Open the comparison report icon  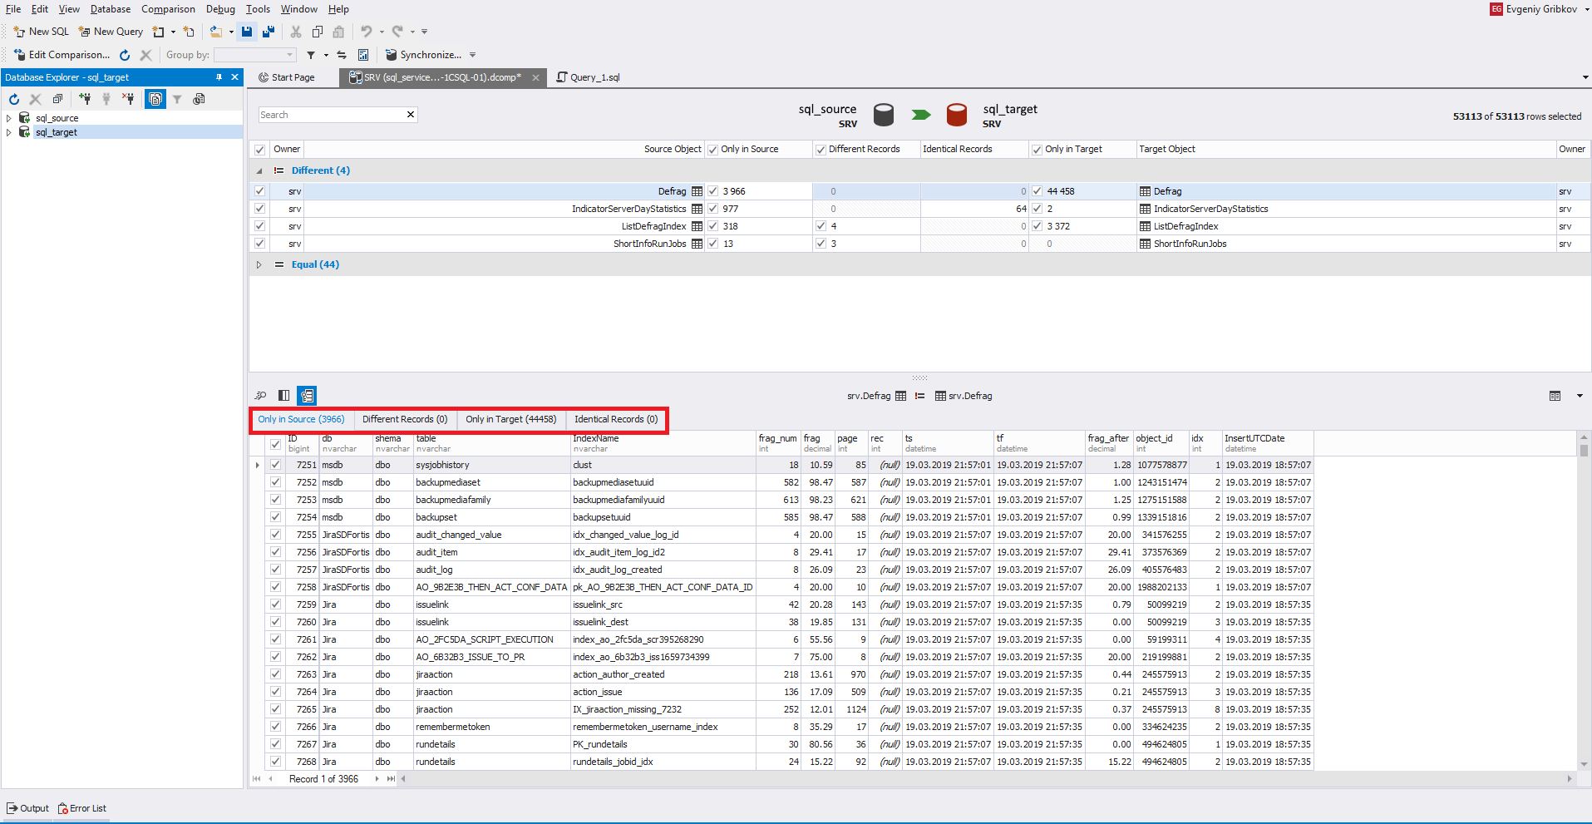coord(363,55)
